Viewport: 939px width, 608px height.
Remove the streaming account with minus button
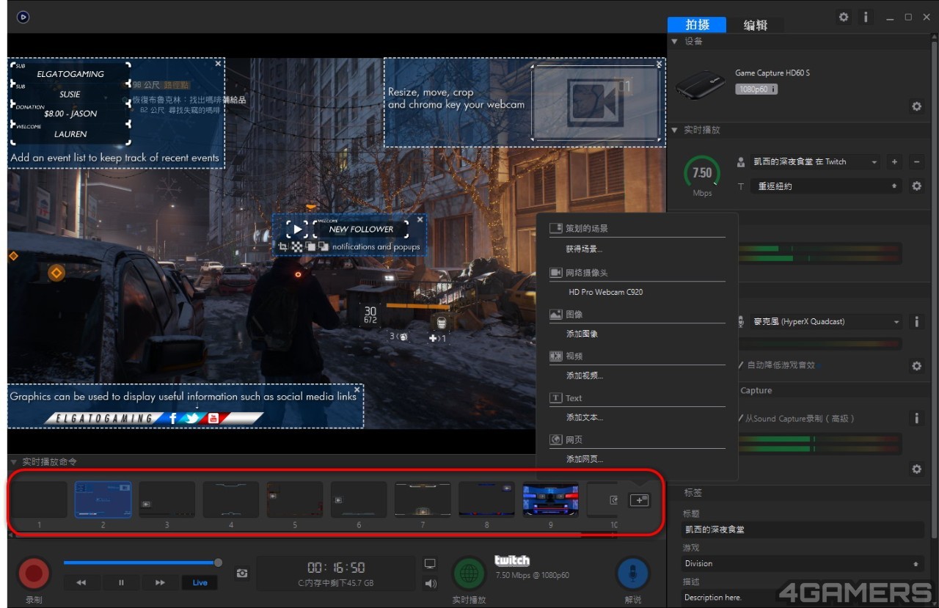pos(916,162)
